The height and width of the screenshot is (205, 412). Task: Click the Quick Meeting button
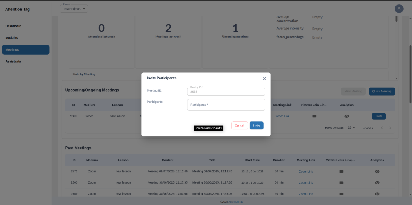click(x=382, y=92)
